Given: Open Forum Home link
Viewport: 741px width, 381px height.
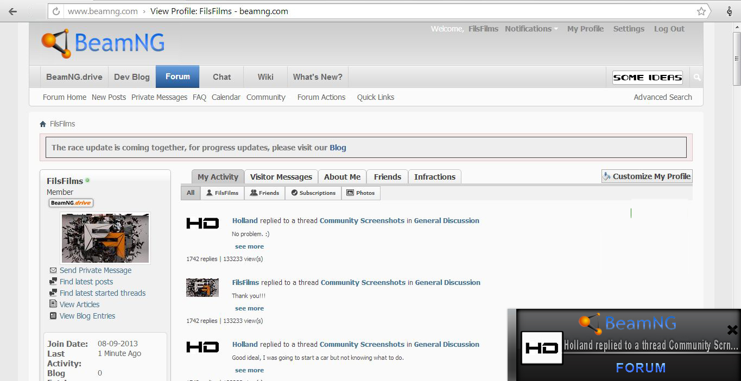Looking at the screenshot, I should point(65,97).
